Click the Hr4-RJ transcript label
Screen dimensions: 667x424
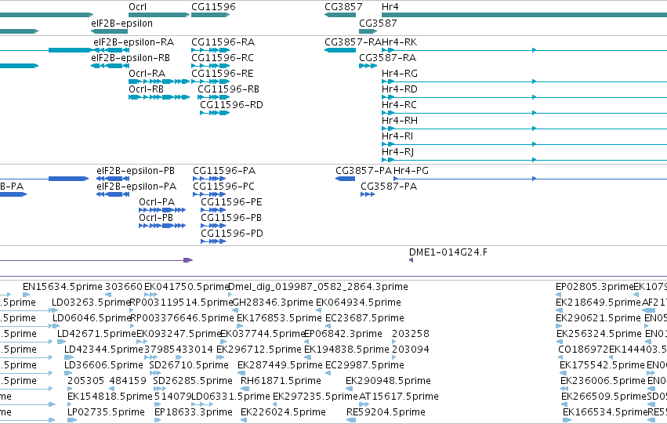[x=397, y=152]
